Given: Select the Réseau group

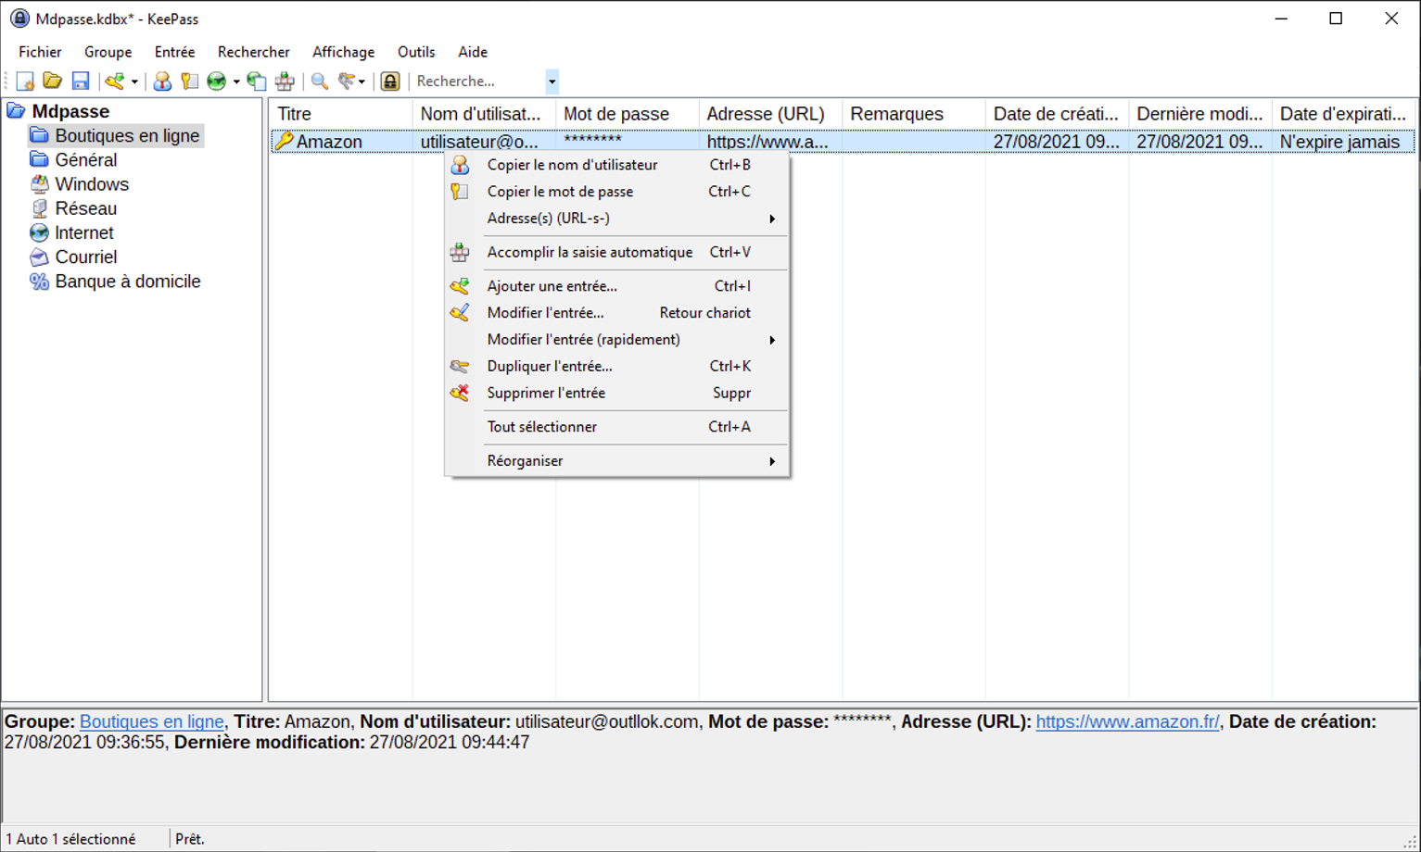Looking at the screenshot, I should click(86, 208).
